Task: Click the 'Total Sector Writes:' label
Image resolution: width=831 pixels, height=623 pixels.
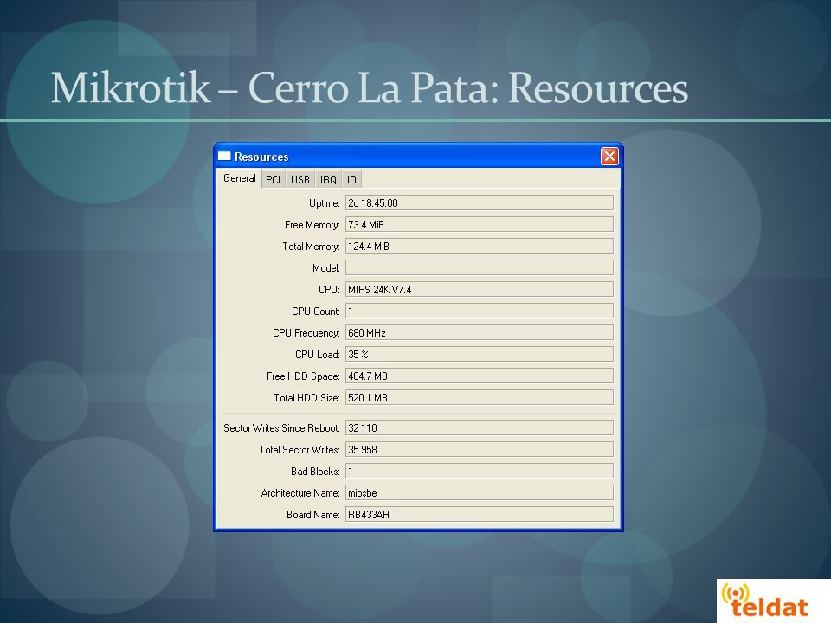Action: (x=300, y=450)
